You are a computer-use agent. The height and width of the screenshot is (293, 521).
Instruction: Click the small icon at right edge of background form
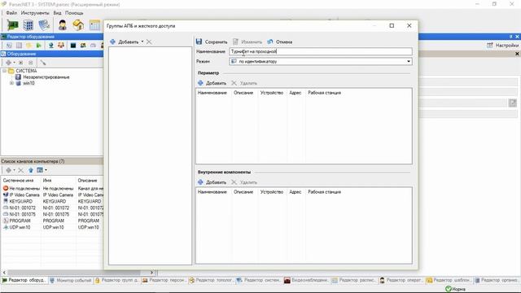point(513,103)
